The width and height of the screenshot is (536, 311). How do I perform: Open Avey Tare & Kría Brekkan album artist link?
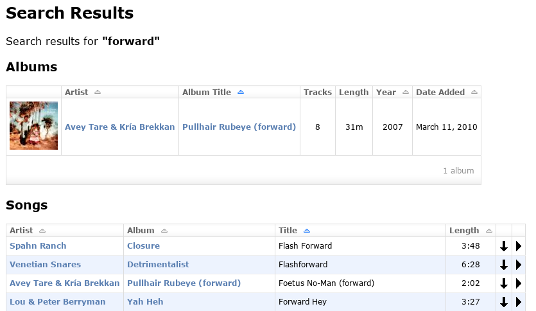[x=119, y=127]
